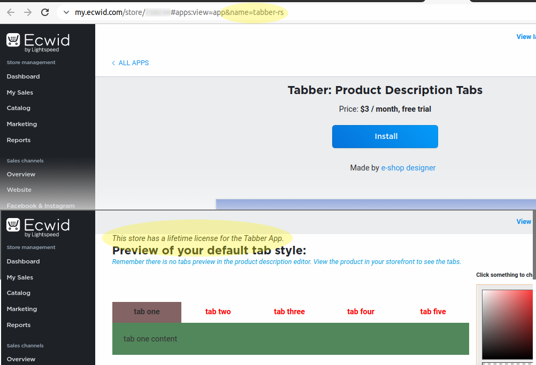Screen dimensions: 536x365
Task: Open Dashboard in the lower sidebar
Action: [x=23, y=261]
